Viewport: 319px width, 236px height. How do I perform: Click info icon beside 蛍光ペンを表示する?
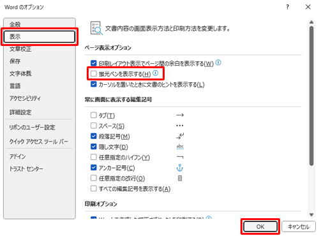point(156,73)
